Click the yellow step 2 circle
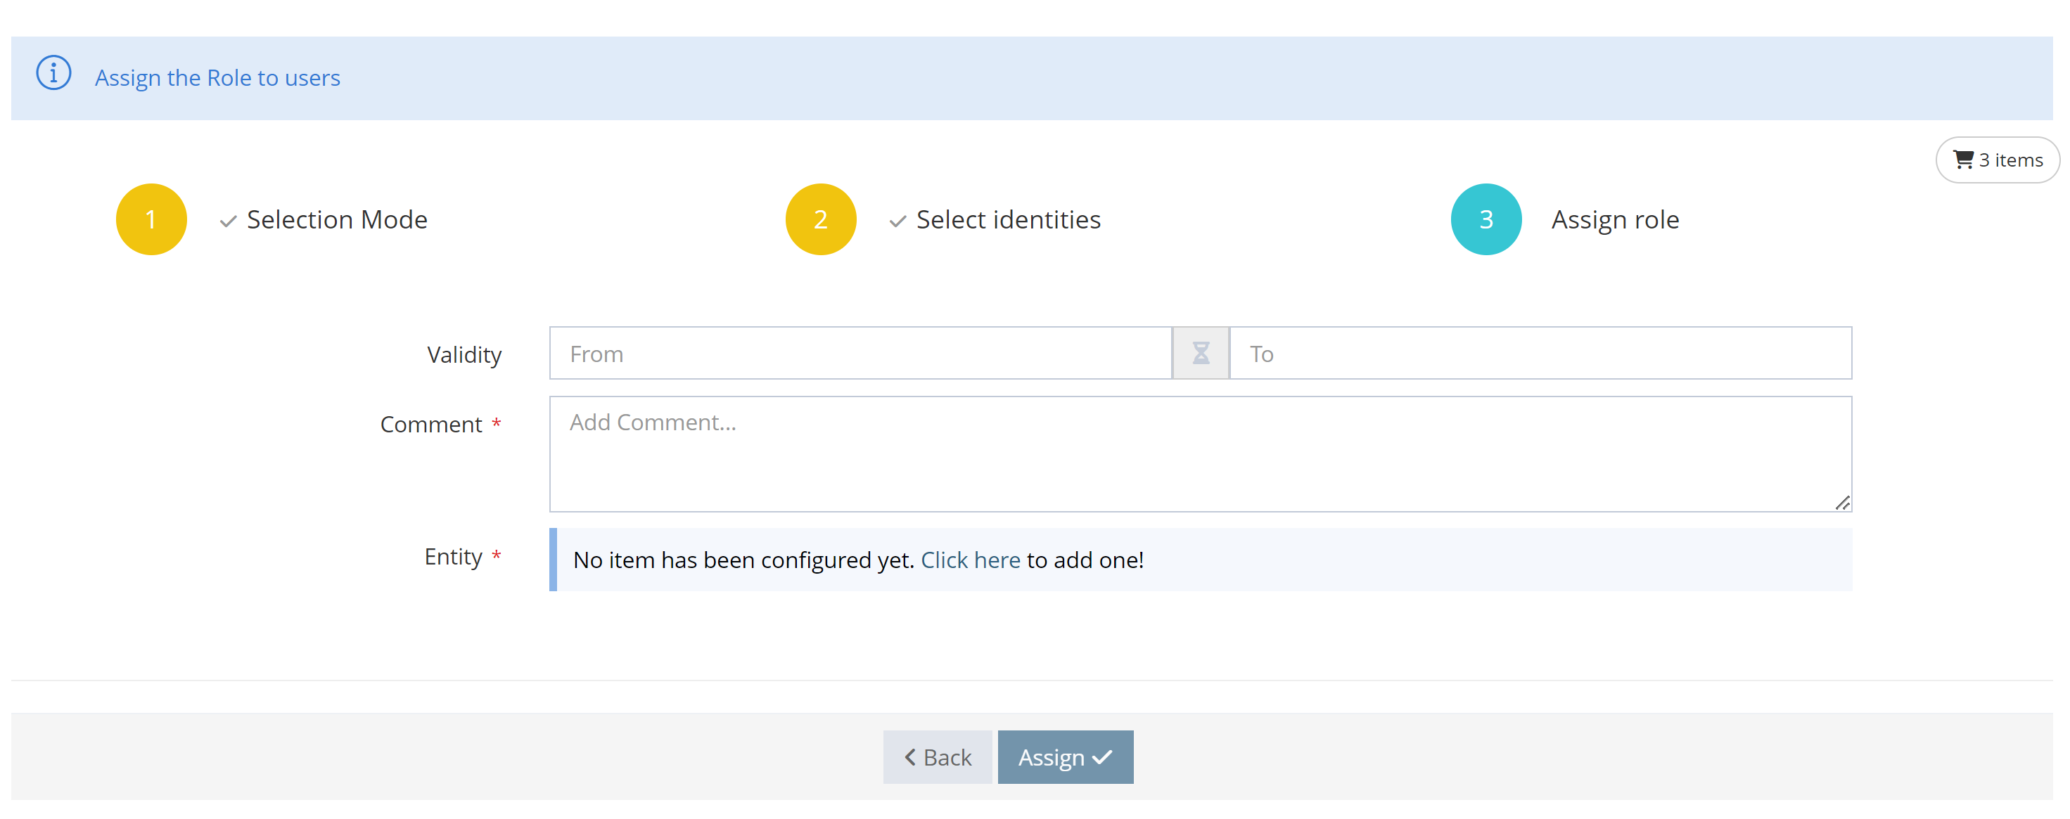 [820, 219]
